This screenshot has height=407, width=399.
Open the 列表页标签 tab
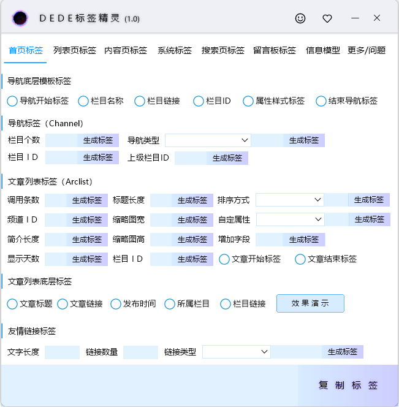coord(75,50)
